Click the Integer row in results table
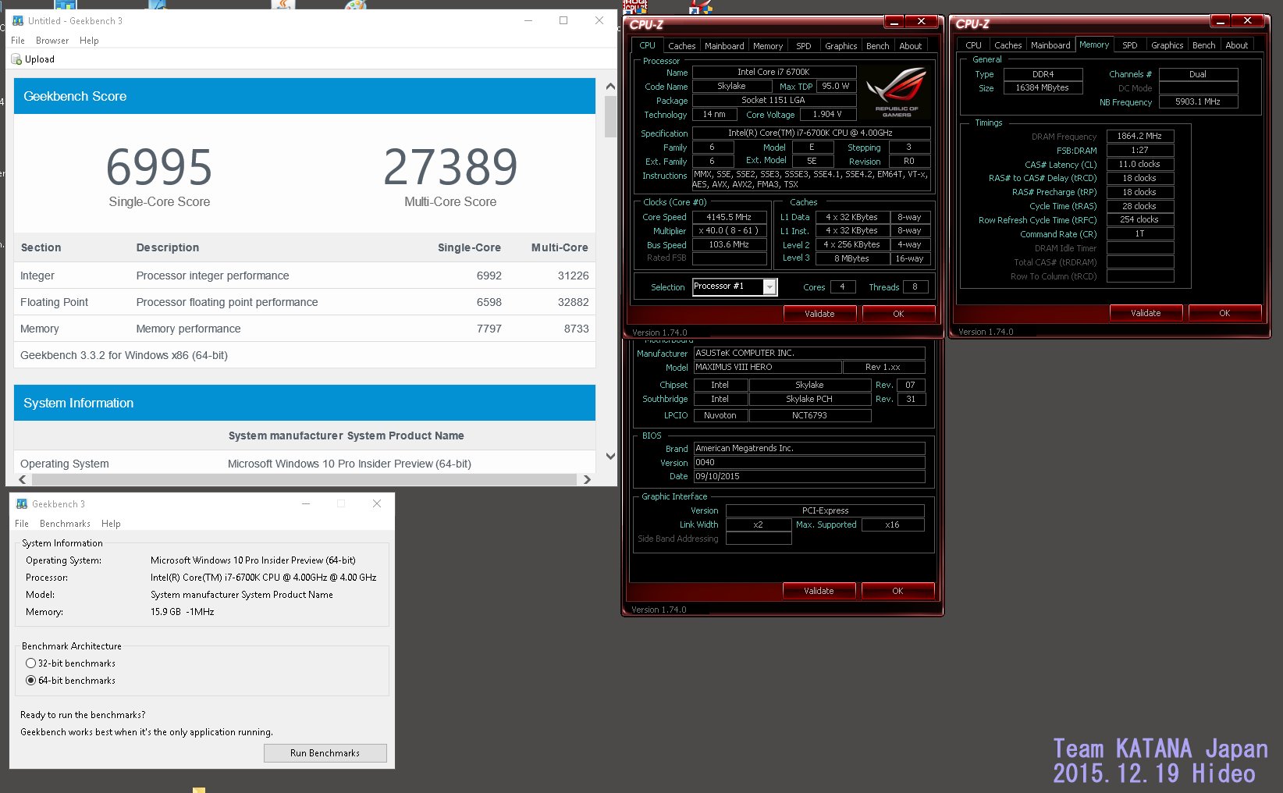This screenshot has width=1283, height=793. tap(304, 276)
